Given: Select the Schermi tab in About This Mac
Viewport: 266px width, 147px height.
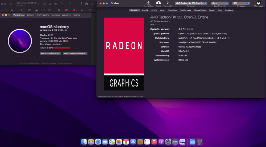Looking at the screenshot, I should pos(30,15).
